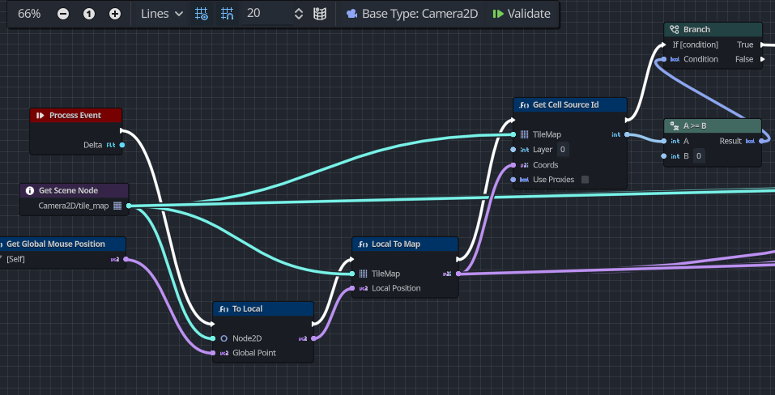
Task: Click the Branch True output label
Action: [x=745, y=45]
